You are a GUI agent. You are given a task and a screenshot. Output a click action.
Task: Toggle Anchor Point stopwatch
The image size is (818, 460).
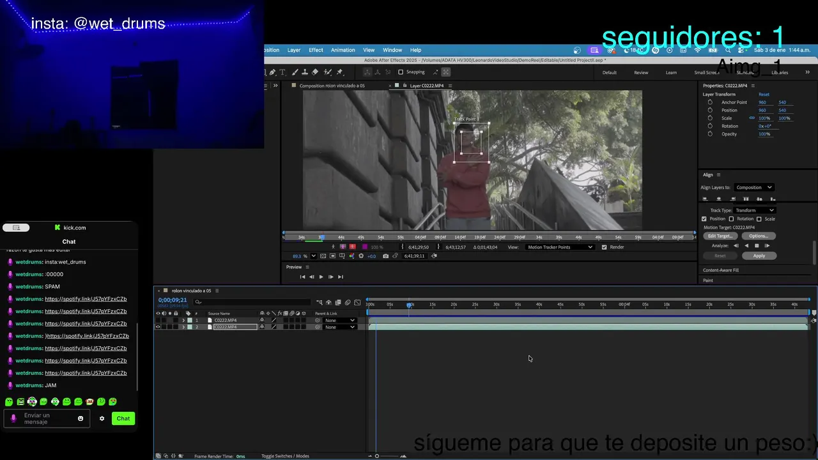(710, 102)
